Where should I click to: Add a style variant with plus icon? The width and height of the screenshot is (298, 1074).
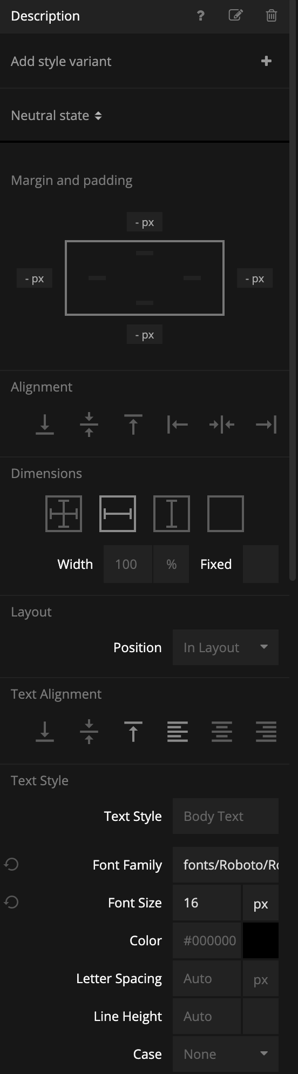click(x=266, y=61)
